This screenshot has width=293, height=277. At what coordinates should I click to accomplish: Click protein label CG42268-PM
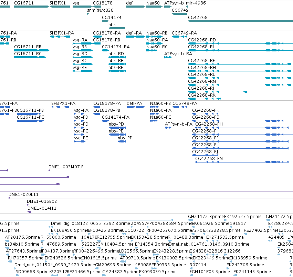[x=209, y=159]
